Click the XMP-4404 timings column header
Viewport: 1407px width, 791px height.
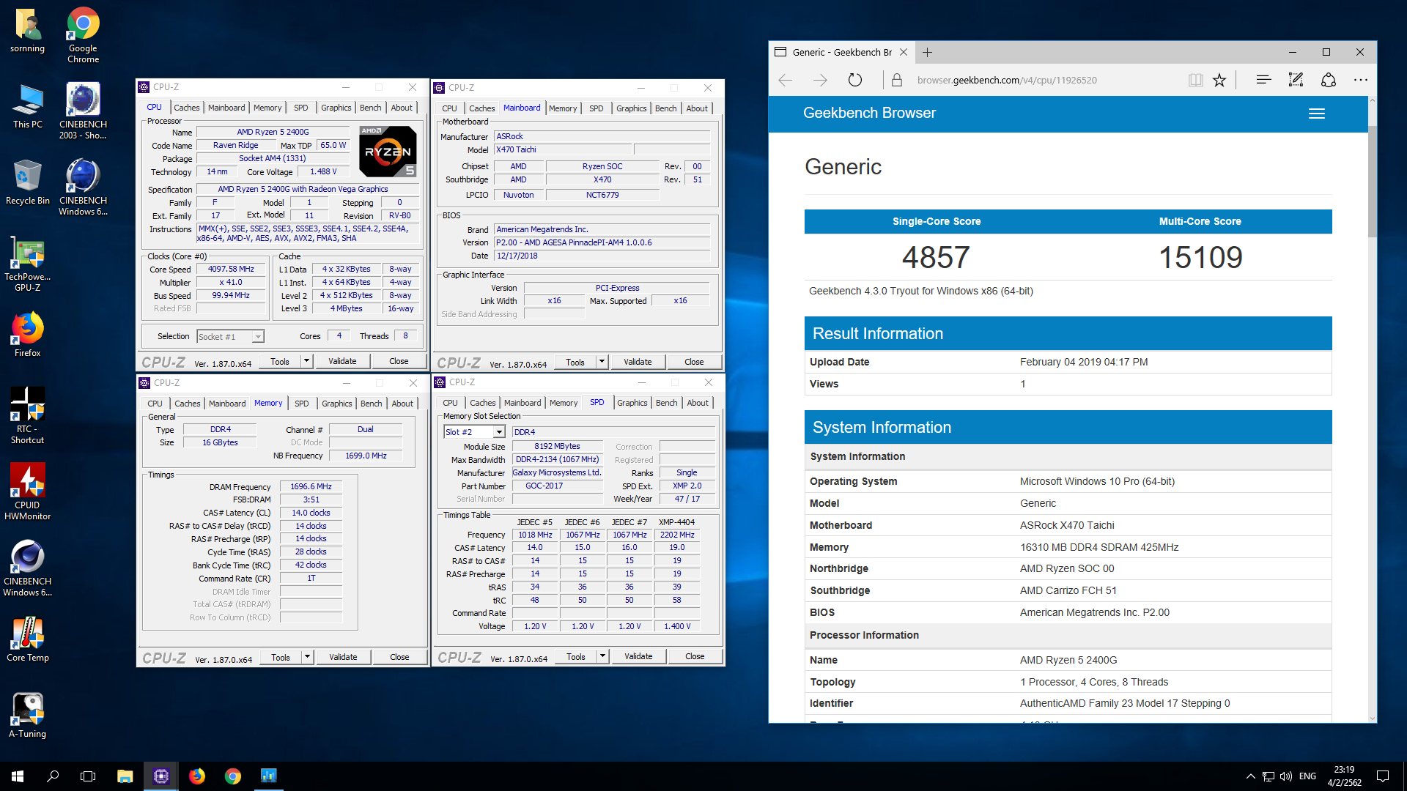676,522
